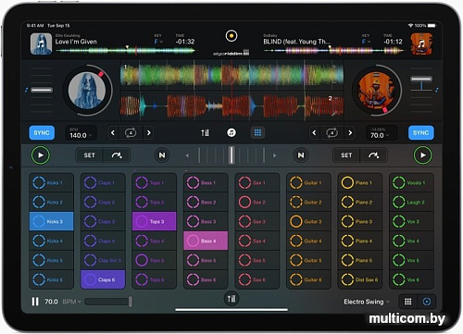This screenshot has width=463, height=334.
Task: Trigger the Bass 4 pad
Action: pos(206,241)
